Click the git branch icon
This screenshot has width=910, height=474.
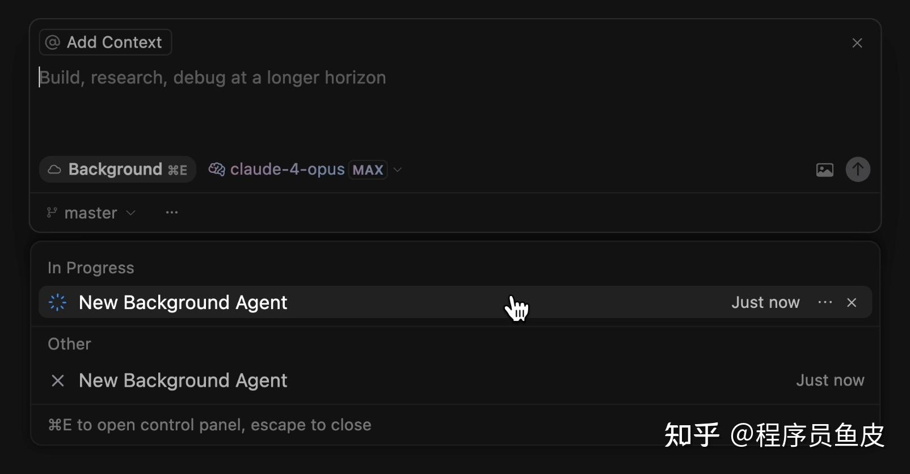tap(52, 213)
